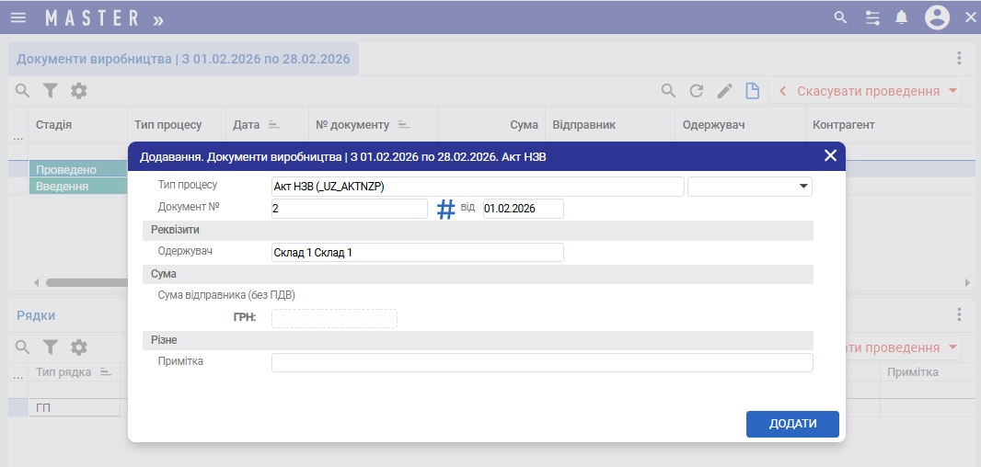Click the horizontal scrollbar of documents table
This screenshot has width=981, height=467.
[x=83, y=282]
